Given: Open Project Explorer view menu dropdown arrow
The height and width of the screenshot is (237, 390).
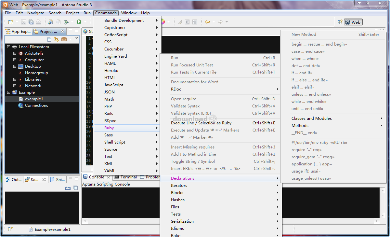Looking at the screenshot, I should click(x=76, y=38).
